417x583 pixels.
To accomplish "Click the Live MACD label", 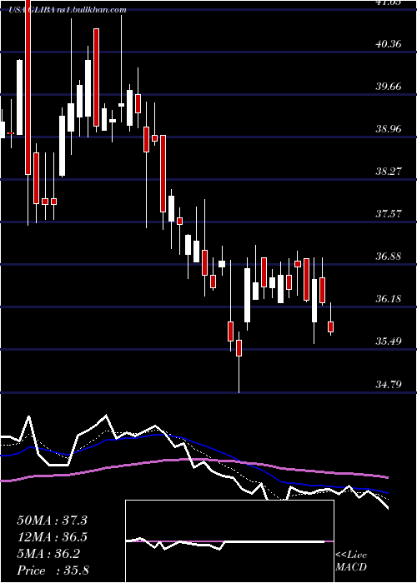I will point(351,561).
